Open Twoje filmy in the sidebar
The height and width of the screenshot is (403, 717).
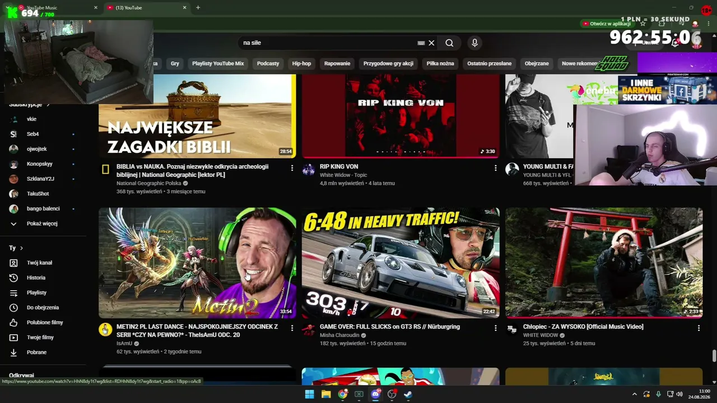[40, 338]
